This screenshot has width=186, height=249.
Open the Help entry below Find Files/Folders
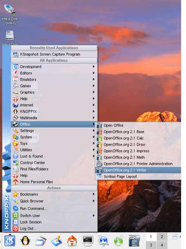(54, 176)
